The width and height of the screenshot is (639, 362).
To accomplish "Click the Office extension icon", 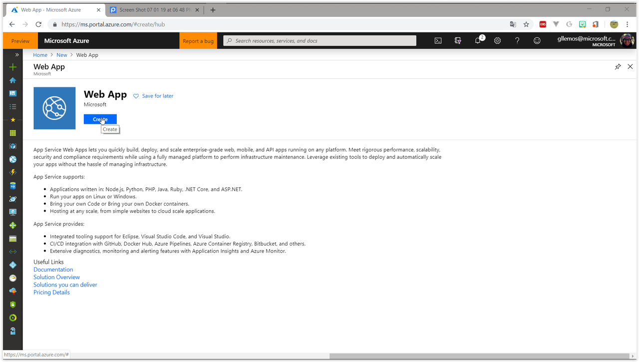I will pos(596,24).
